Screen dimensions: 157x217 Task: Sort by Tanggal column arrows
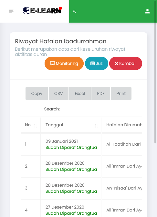[x=97, y=126]
